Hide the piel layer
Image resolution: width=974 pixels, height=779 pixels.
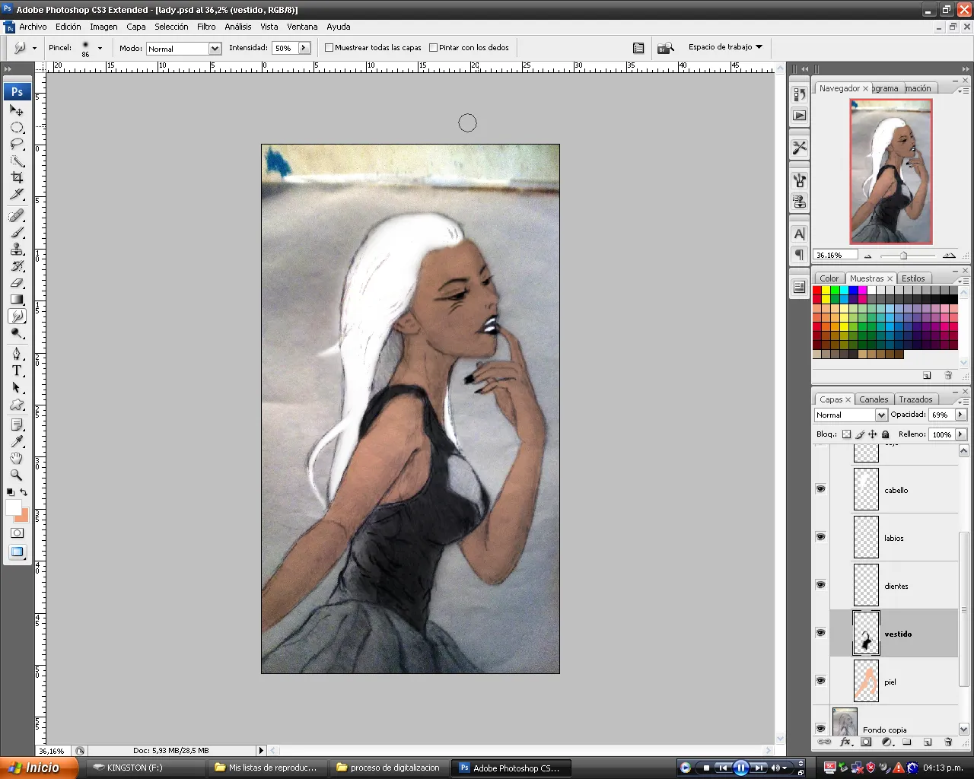820,681
